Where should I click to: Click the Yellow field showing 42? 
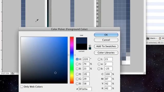[x=108, y=84]
